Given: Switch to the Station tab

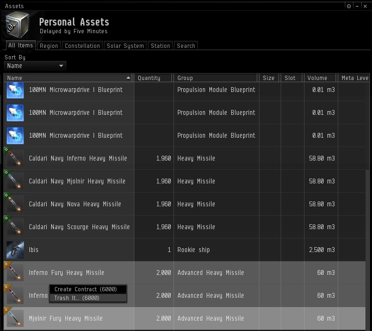Looking at the screenshot, I should (x=160, y=46).
